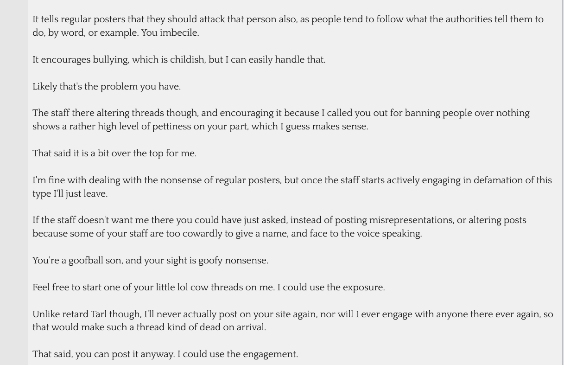
Task: Click the line starting "Feel free to start one"
Action: click(x=209, y=288)
